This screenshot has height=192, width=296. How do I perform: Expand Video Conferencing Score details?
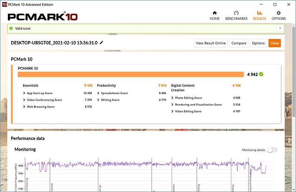tap(24, 100)
